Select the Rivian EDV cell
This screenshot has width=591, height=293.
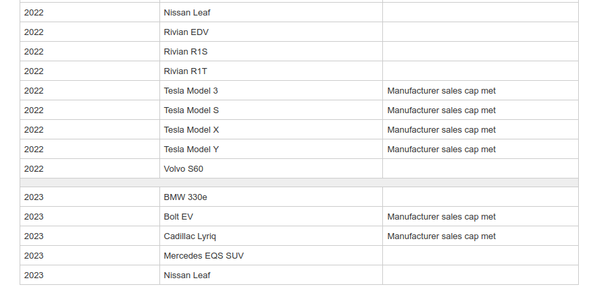[x=271, y=32]
